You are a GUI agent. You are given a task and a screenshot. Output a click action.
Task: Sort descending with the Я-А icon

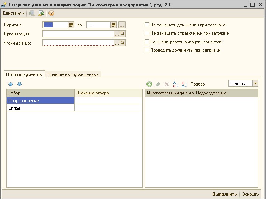pos(184,84)
